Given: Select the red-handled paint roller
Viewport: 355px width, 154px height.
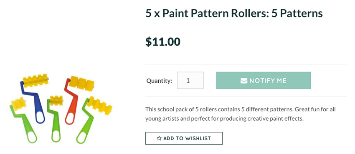Looking at the screenshot, I should (x=78, y=99).
